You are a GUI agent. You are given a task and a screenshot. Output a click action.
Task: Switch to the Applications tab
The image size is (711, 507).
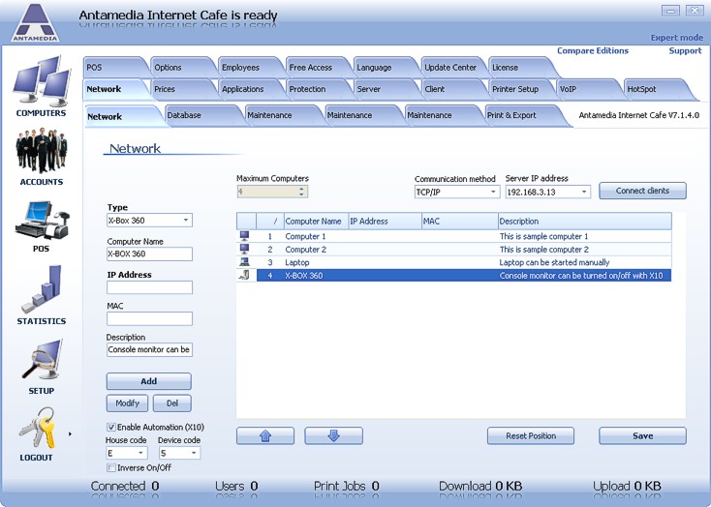[249, 89]
